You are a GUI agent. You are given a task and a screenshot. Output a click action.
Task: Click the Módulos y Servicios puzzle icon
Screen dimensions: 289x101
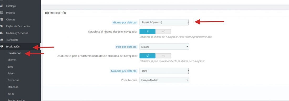click(x=2, y=33)
